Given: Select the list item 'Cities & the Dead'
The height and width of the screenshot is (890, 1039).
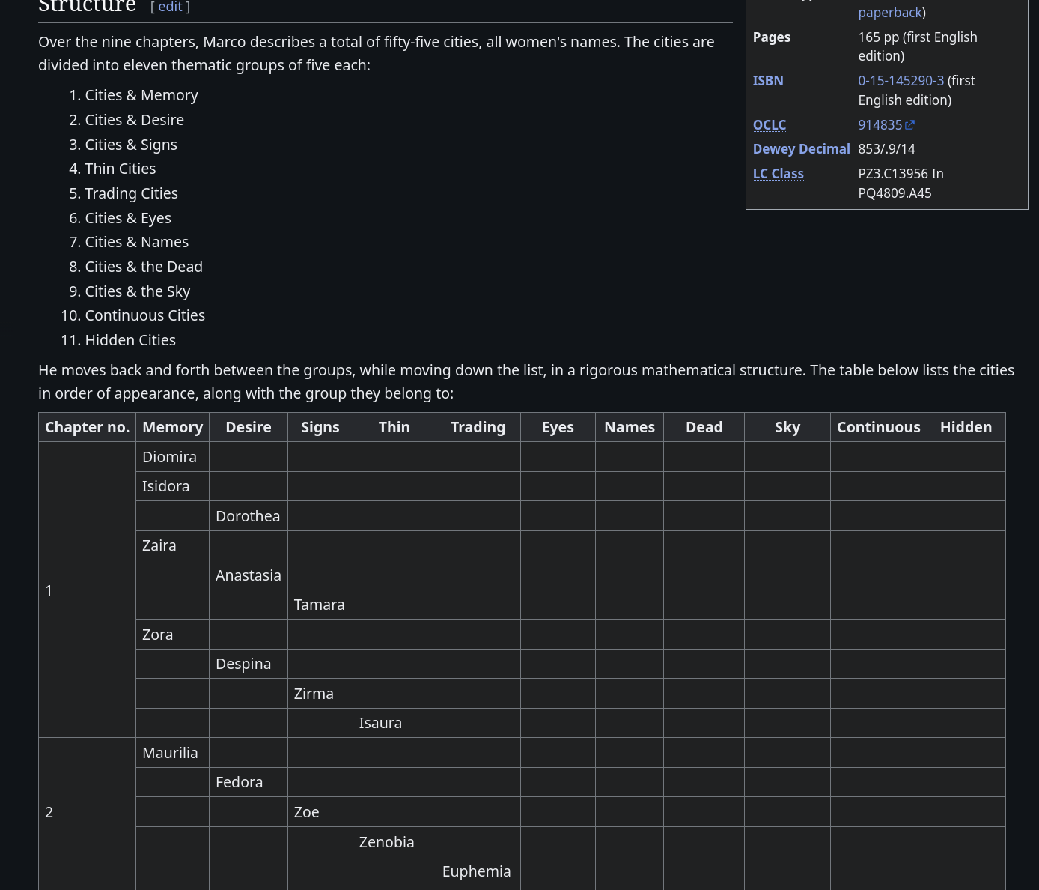Looking at the screenshot, I should coord(144,267).
